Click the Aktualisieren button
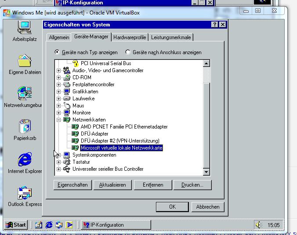This screenshot has width=297, height=235. click(112, 185)
